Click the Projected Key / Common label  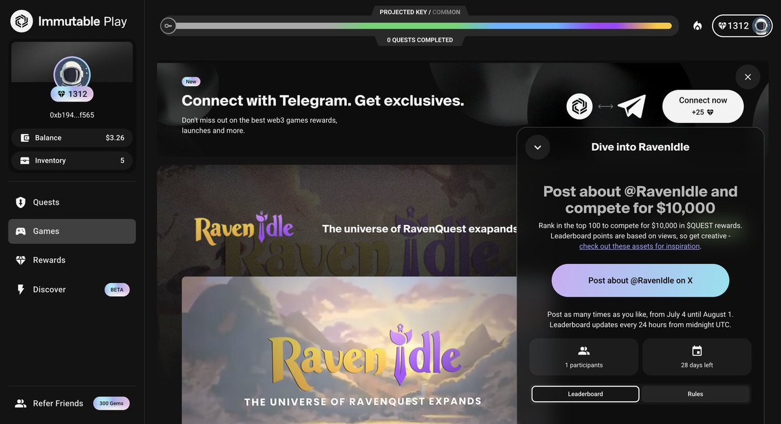pos(420,12)
